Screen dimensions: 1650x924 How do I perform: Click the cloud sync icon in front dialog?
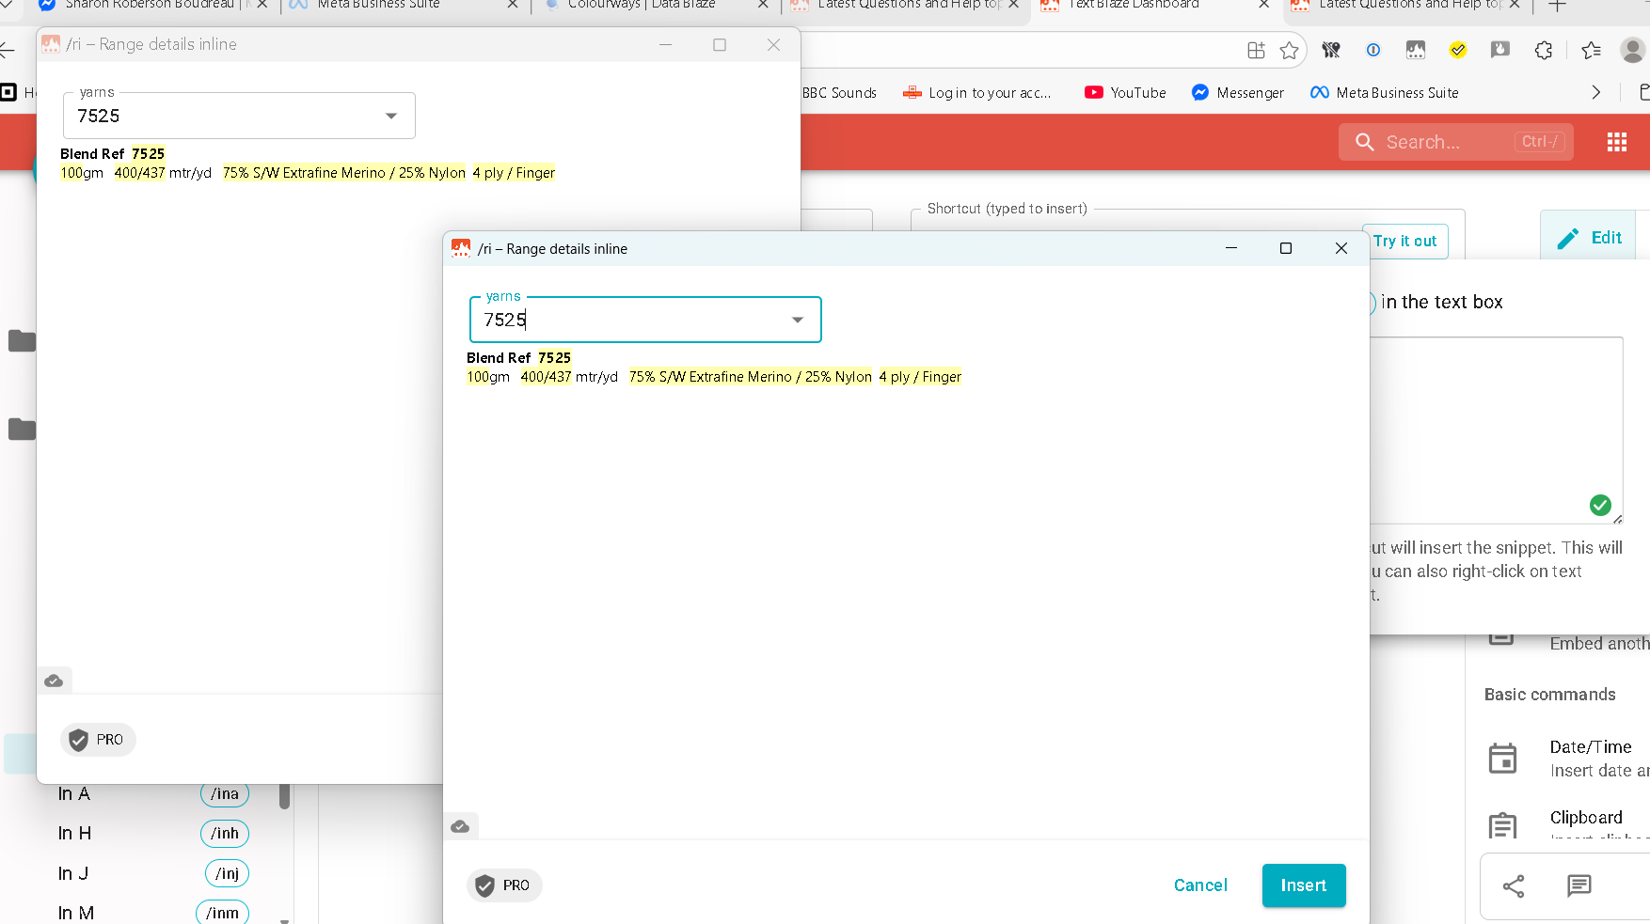click(460, 826)
